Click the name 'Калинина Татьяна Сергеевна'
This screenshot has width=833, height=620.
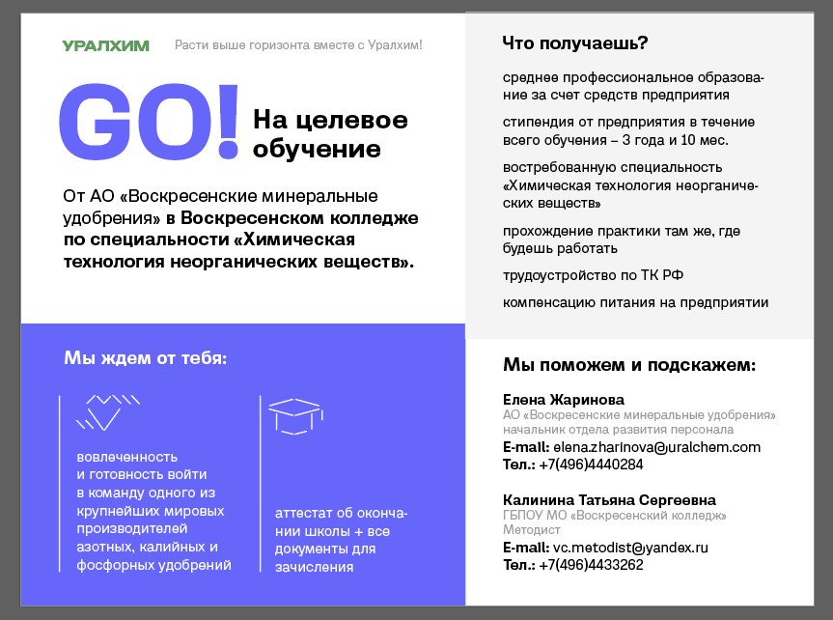pyautogui.click(x=609, y=500)
